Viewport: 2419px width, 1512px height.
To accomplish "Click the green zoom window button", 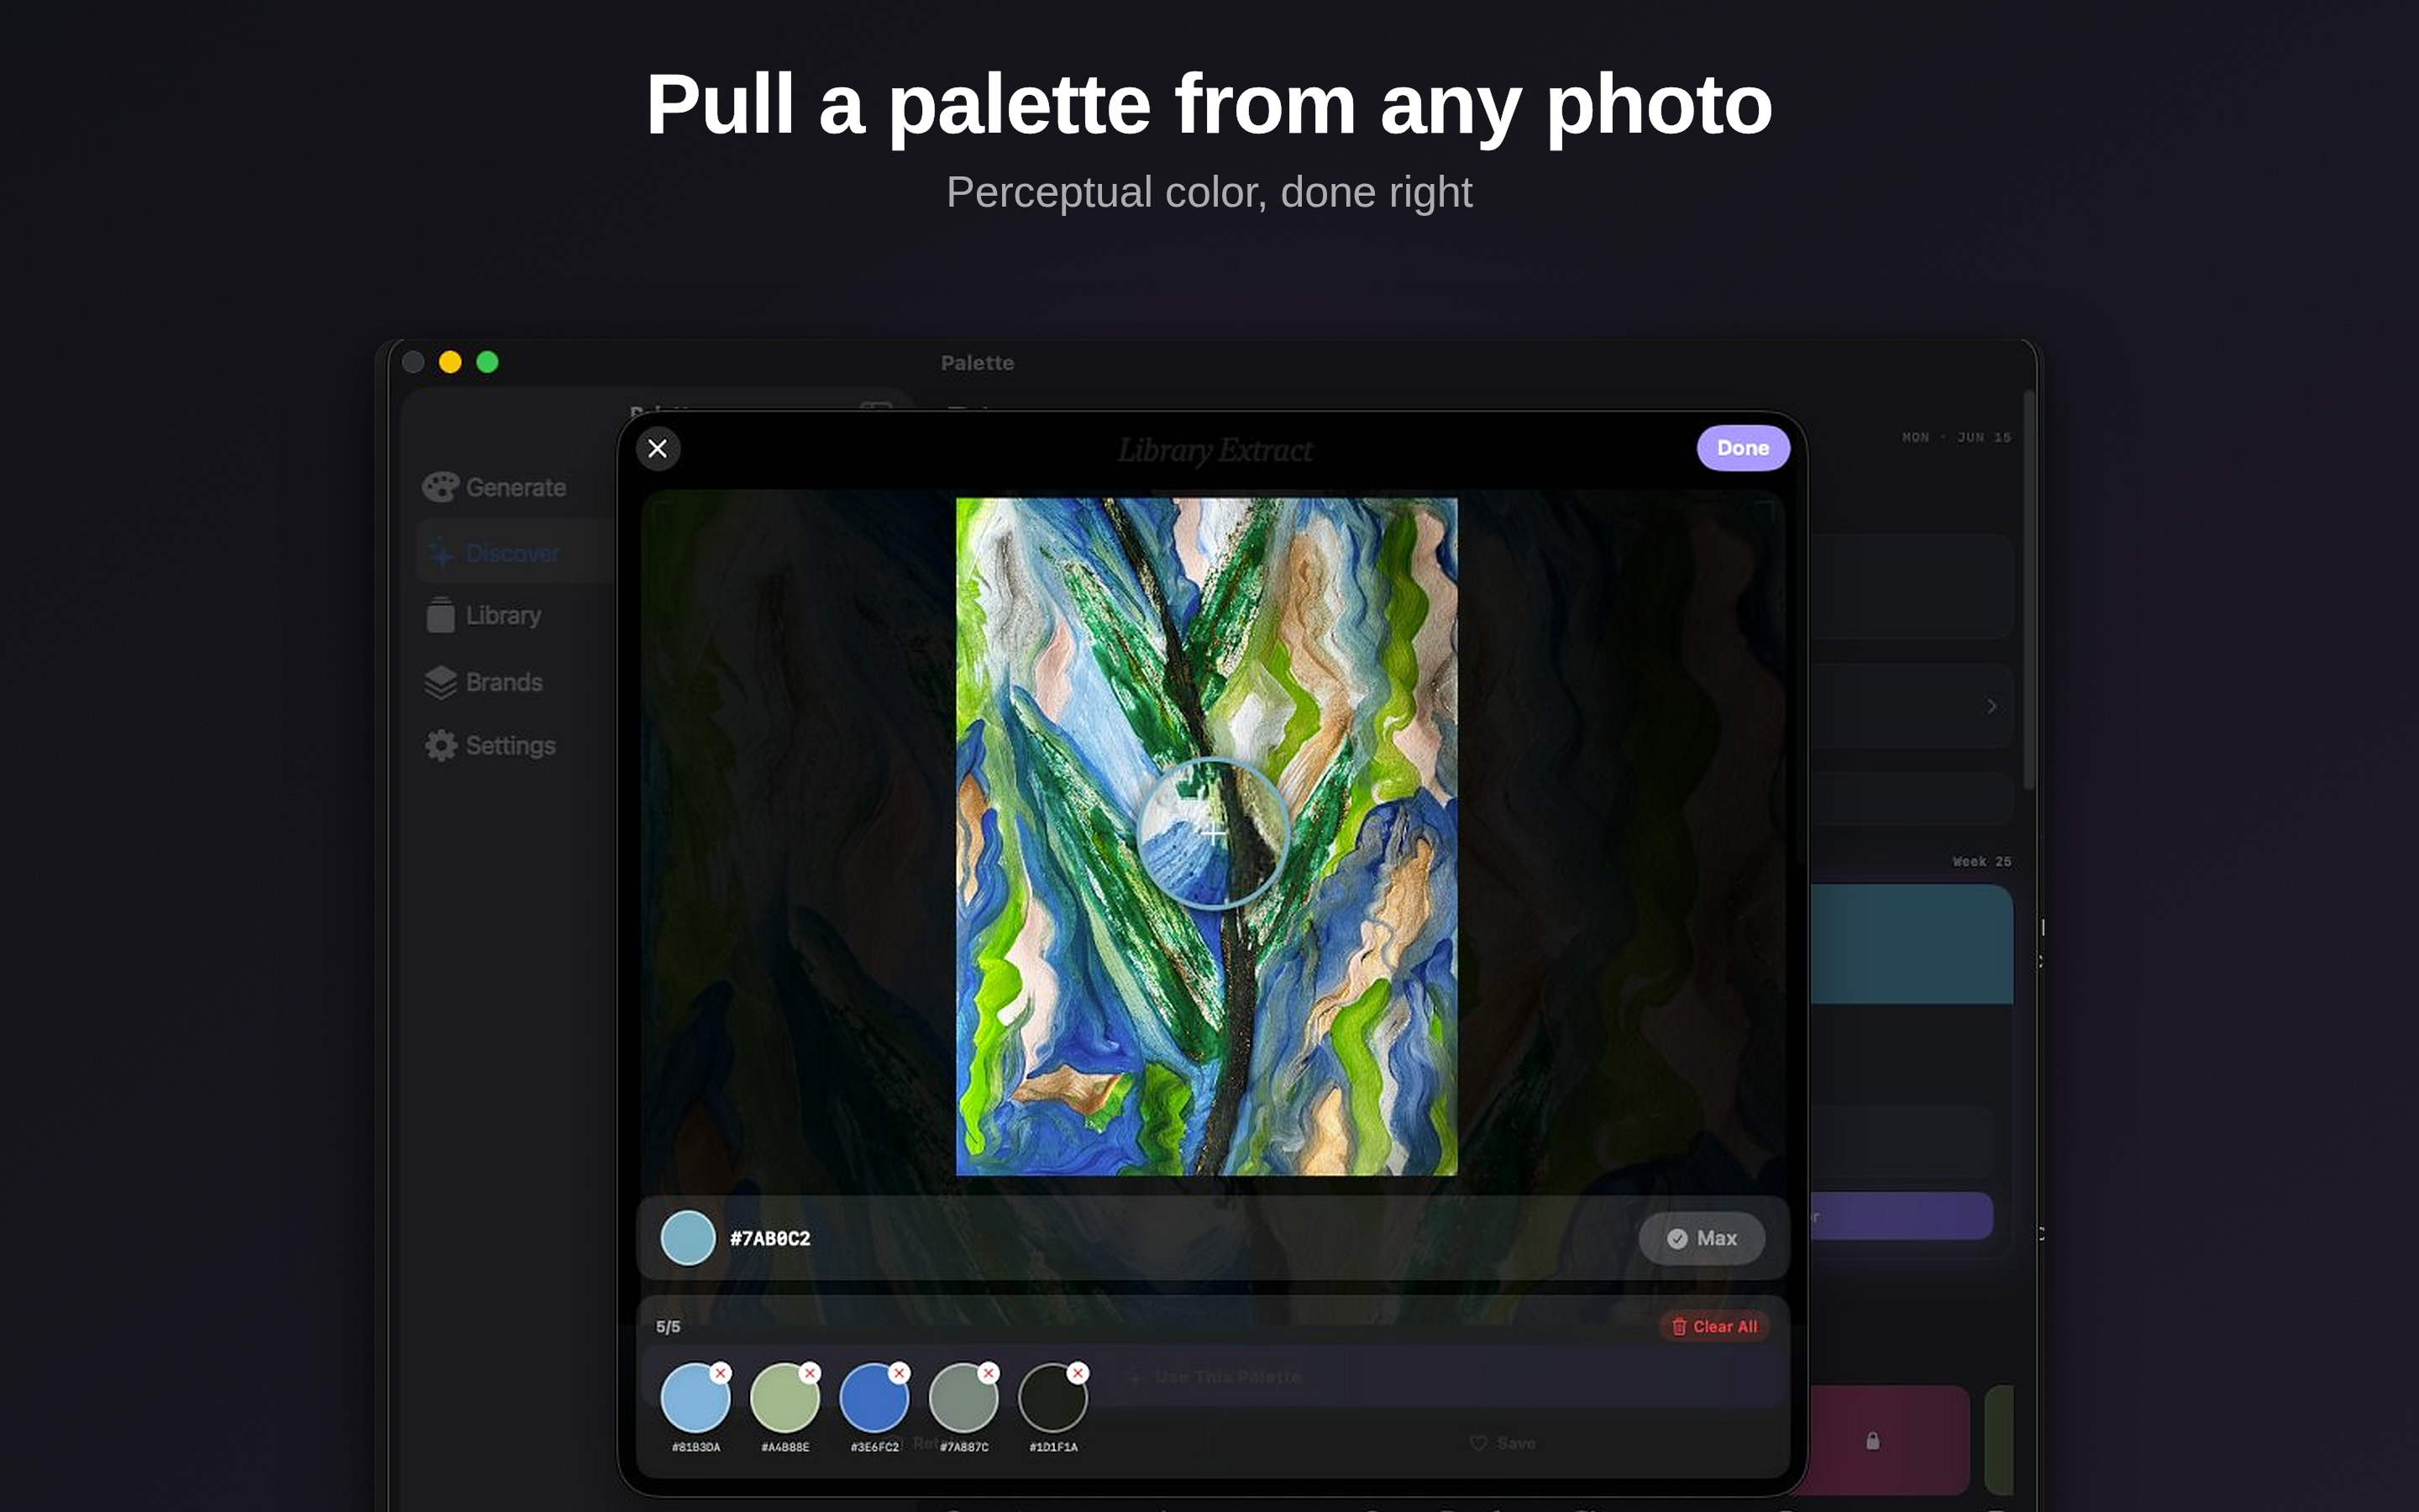I will tap(487, 362).
